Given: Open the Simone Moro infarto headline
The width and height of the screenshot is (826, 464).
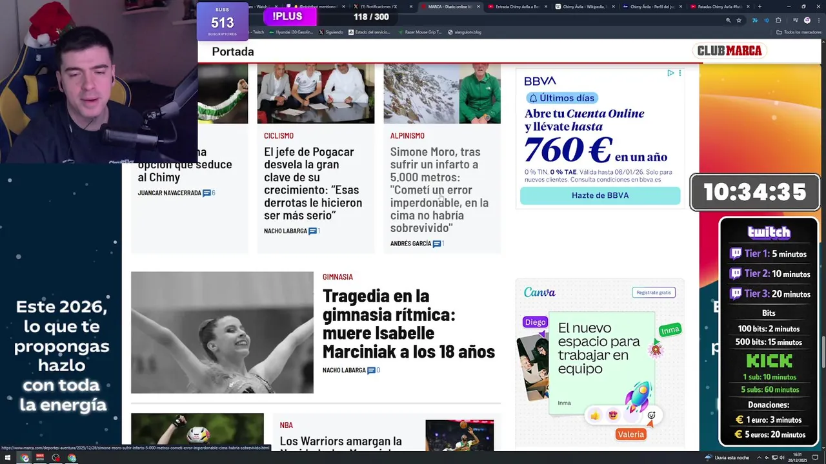Looking at the screenshot, I should (x=439, y=189).
